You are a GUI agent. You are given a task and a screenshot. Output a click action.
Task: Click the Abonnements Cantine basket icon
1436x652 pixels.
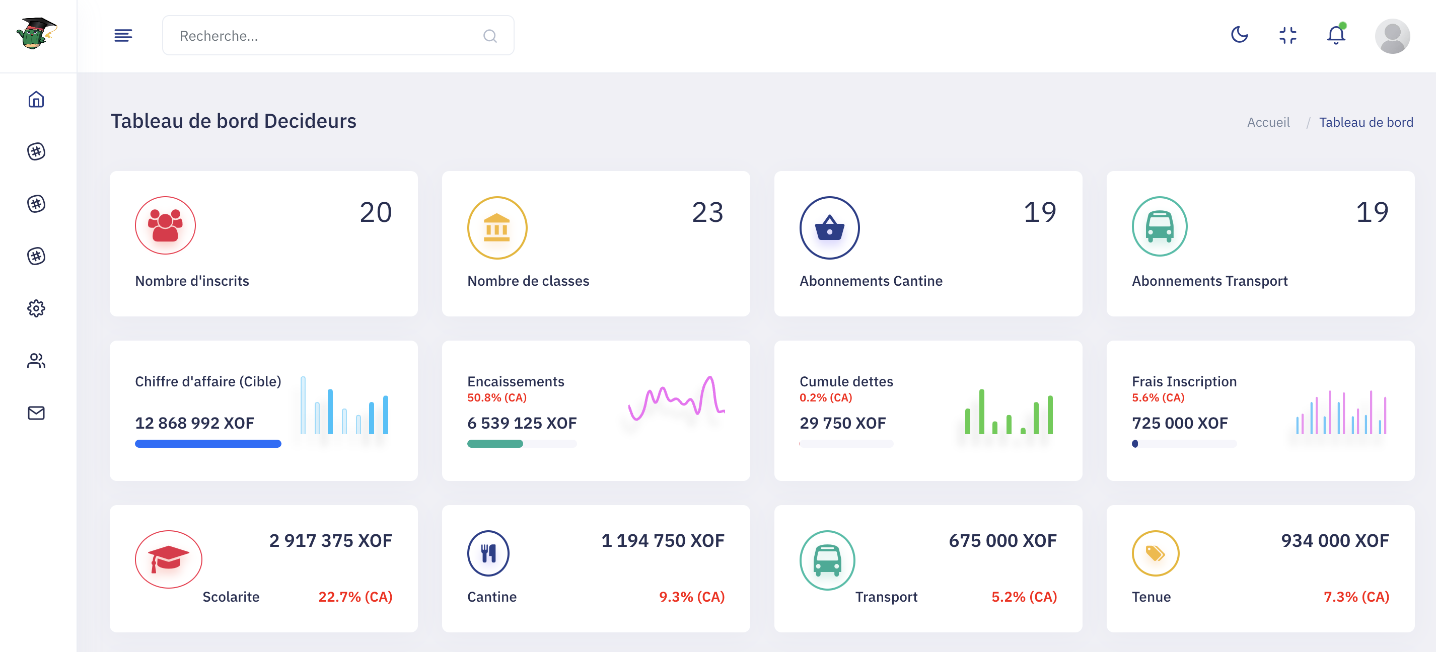coord(829,228)
